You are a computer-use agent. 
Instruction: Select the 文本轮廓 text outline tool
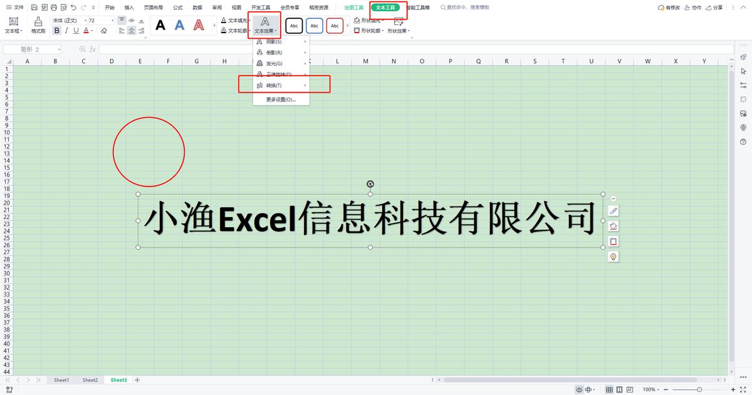click(x=236, y=30)
